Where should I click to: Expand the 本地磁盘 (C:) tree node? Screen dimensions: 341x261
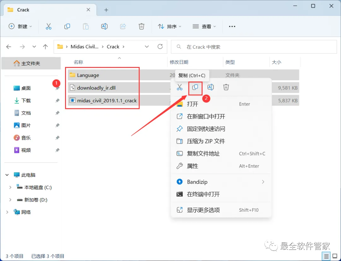(x=10, y=187)
